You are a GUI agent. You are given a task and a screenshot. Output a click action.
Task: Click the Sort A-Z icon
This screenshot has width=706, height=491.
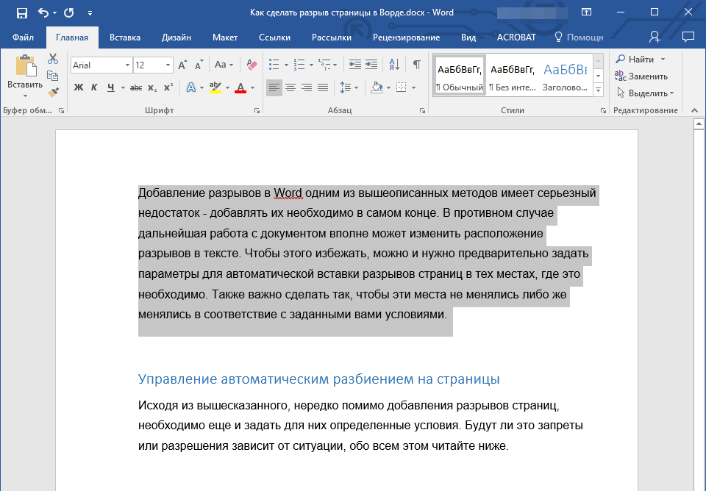point(393,65)
